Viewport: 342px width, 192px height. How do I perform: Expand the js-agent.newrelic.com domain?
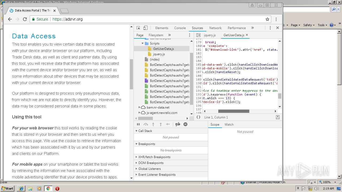coord(139,113)
